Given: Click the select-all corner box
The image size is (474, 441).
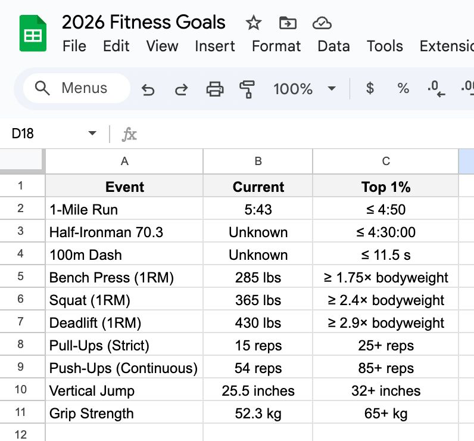Looking at the screenshot, I should click(x=23, y=161).
